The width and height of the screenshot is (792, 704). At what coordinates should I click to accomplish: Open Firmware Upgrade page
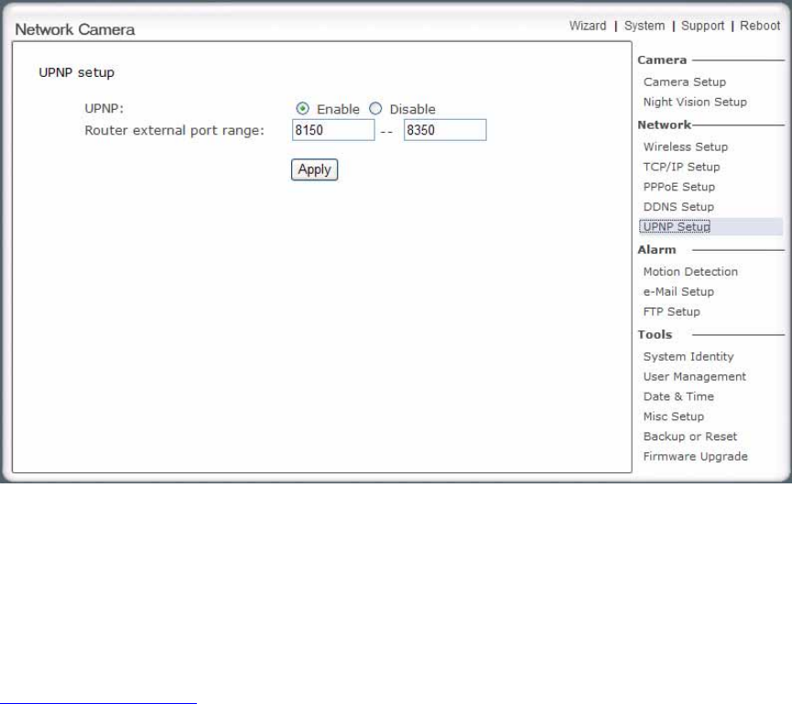coord(695,457)
